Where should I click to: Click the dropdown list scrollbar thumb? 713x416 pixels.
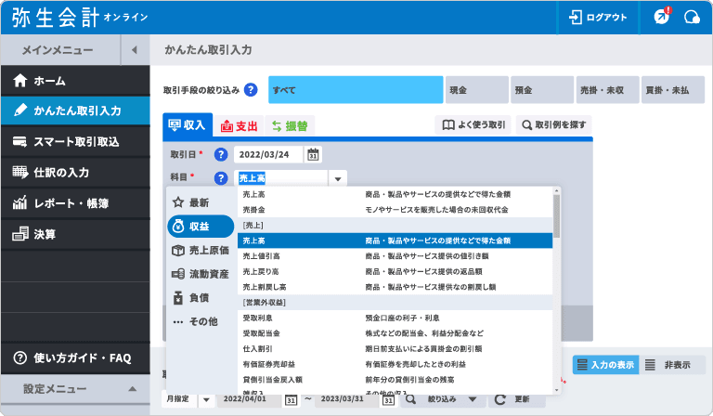pyautogui.click(x=557, y=216)
